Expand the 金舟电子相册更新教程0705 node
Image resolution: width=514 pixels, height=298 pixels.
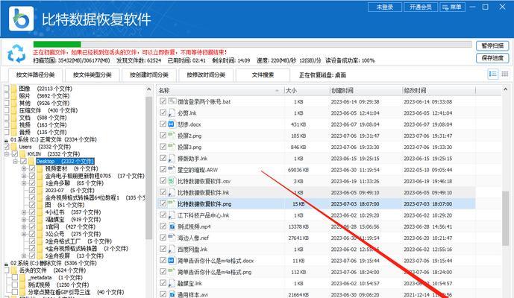pos(24,176)
